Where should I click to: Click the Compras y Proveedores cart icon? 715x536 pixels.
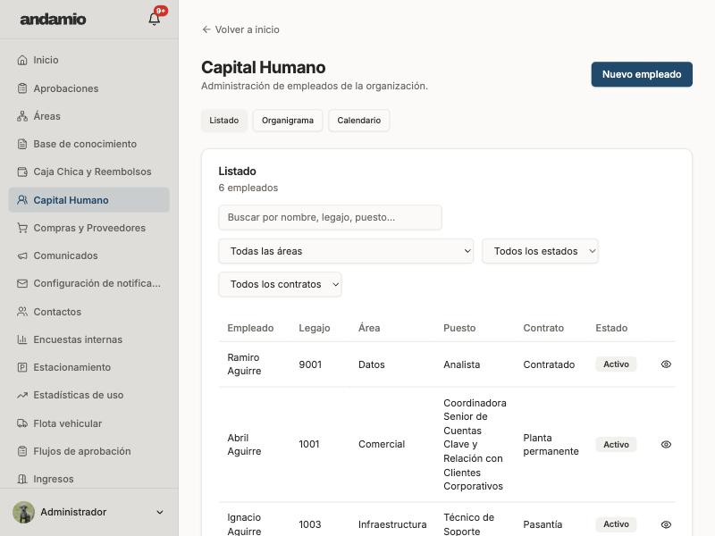pyautogui.click(x=21, y=228)
